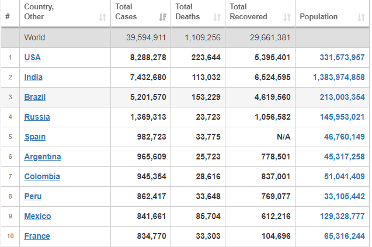Select India recovered value 6,524,595
Screen dimensions: 372x247
(x=272, y=77)
